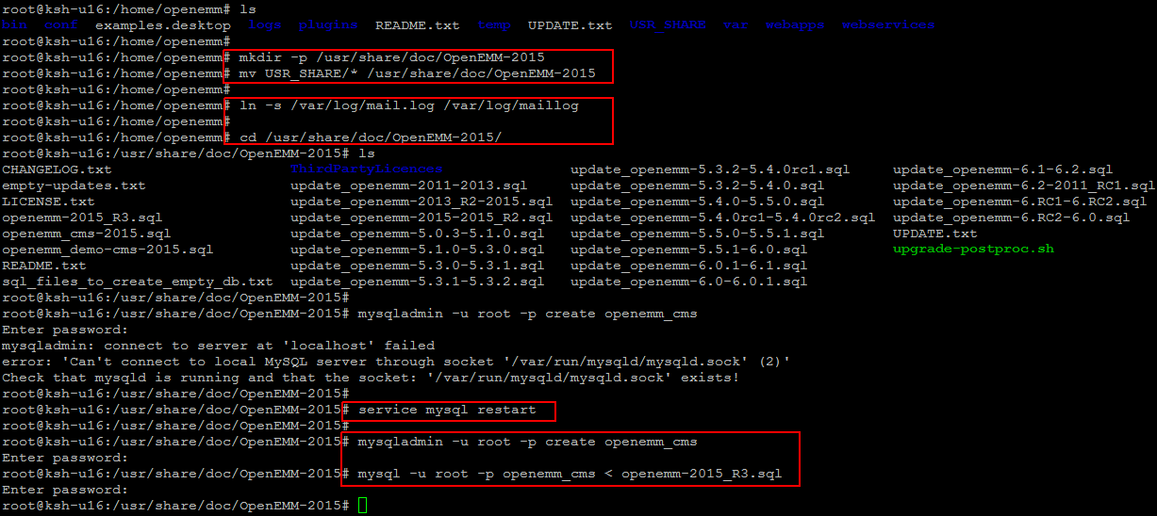Select update_openemm-2011-2013.sql file name
The height and width of the screenshot is (516, 1157).
[409, 185]
